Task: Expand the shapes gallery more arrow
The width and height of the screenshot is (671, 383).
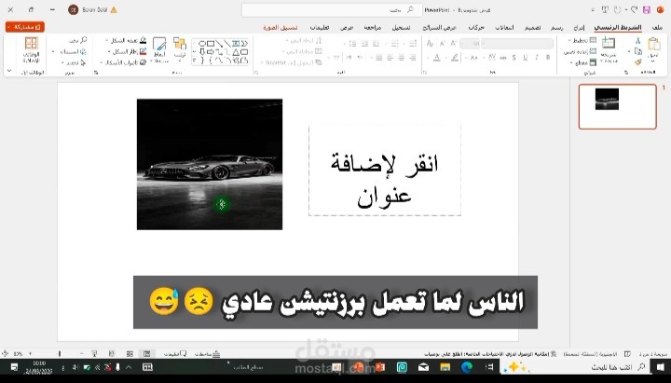Action: (x=194, y=61)
